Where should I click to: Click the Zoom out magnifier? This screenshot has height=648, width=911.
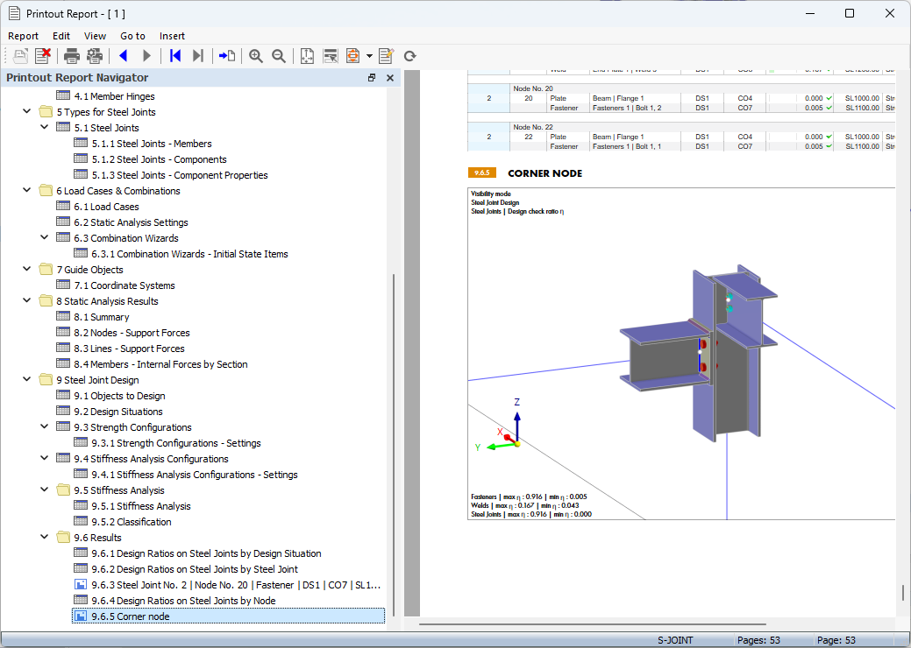(279, 56)
